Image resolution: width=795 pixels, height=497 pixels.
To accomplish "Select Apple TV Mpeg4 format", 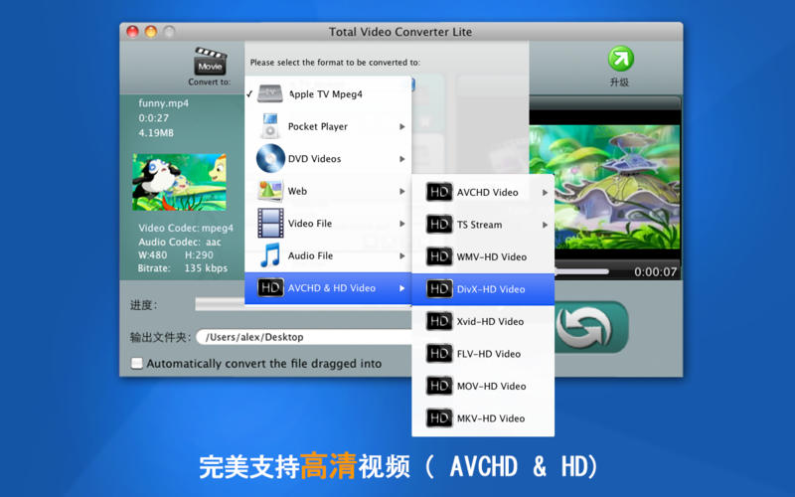I will click(328, 93).
